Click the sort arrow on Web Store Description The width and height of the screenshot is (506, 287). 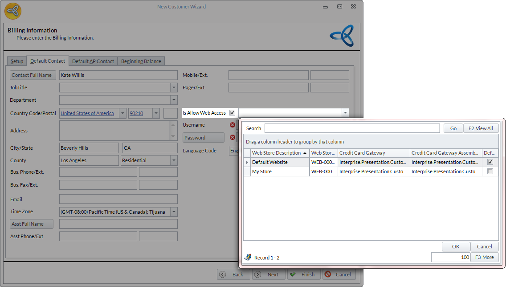(305, 153)
